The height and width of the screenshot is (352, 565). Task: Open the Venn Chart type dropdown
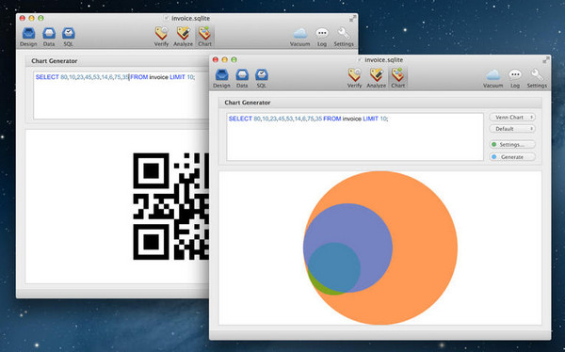(512, 118)
